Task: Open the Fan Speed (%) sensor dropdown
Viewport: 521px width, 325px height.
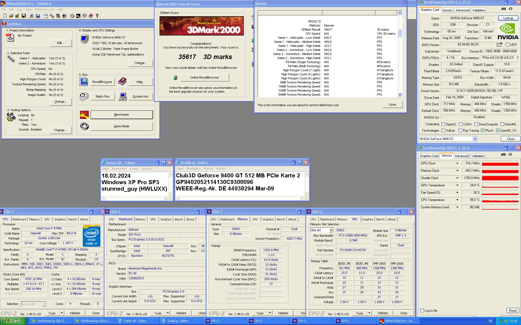Action: [457, 193]
